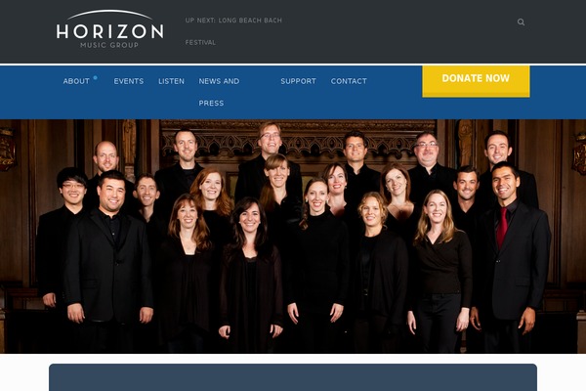Screen dimensions: 586x391
Task: Click the gold crest ornament on left wall
Action: [7, 149]
